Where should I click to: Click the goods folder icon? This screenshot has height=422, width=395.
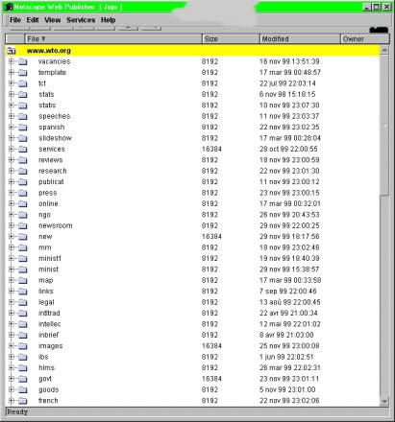point(23,389)
